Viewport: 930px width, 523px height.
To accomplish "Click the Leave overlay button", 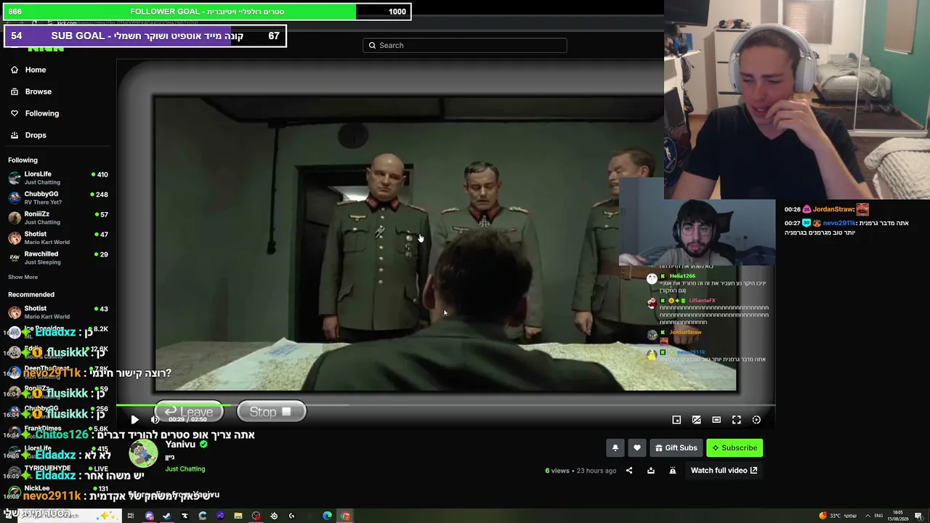I will tap(189, 412).
